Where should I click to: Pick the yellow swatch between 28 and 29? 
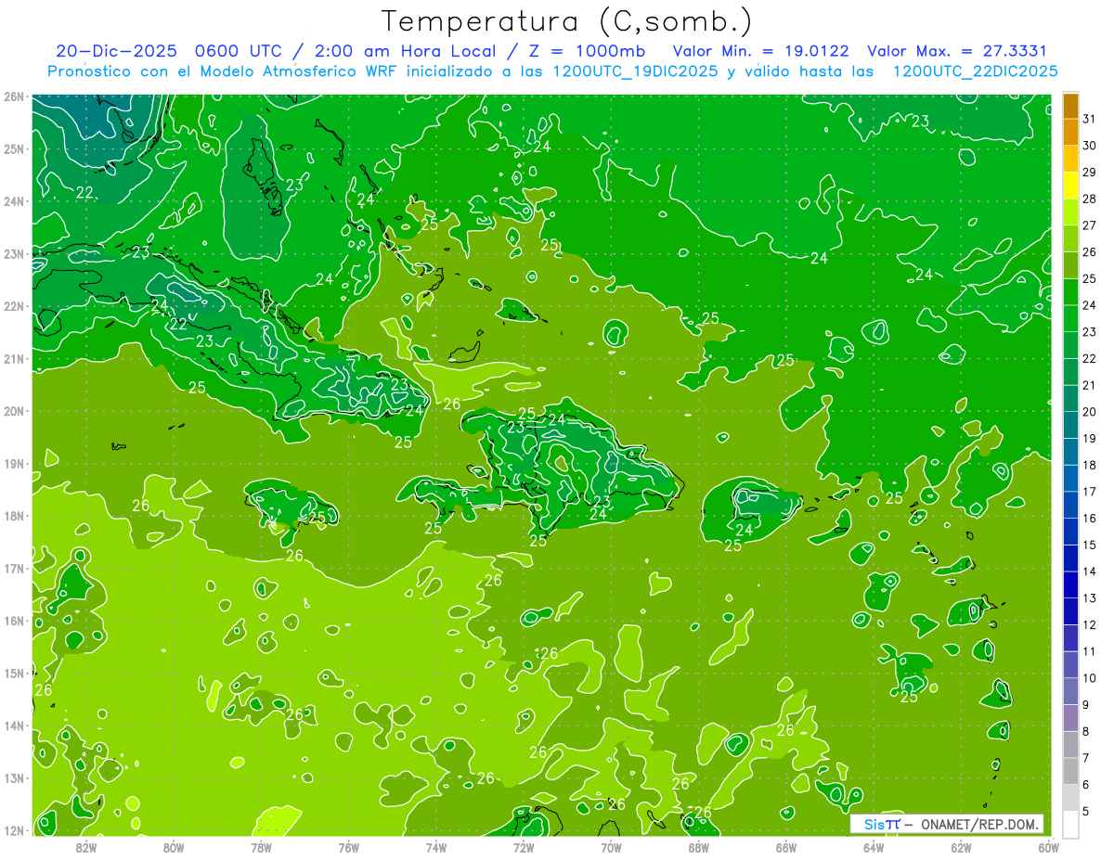(x=1070, y=186)
